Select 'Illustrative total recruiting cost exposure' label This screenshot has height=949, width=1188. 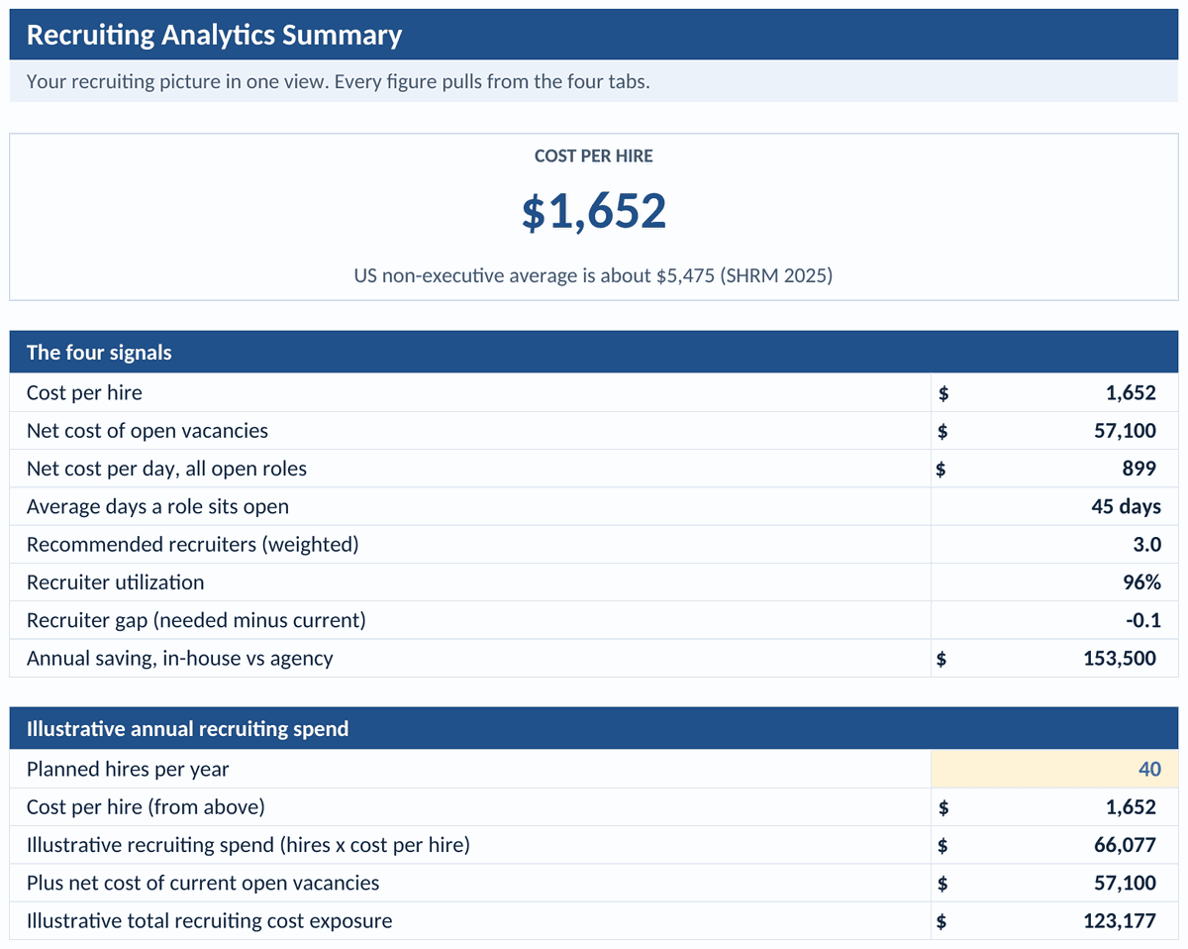209,920
